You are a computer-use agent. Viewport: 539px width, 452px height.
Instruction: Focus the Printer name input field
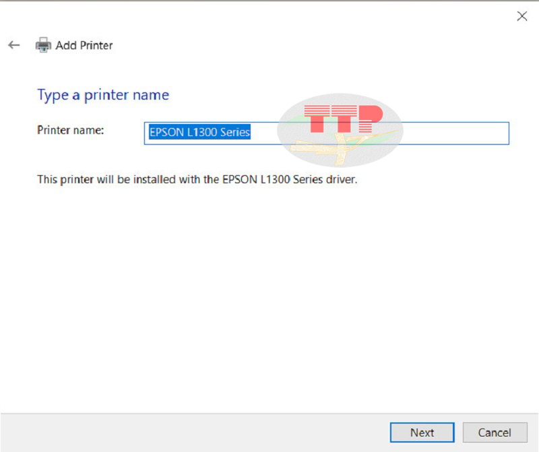click(x=327, y=133)
